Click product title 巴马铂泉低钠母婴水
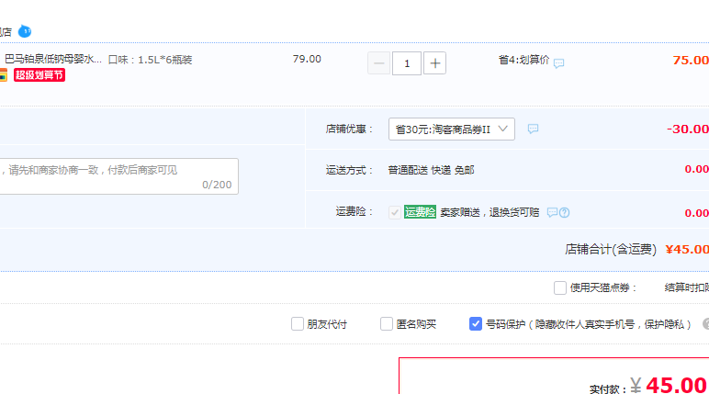Image resolution: width=709 pixels, height=394 pixels. (x=53, y=60)
